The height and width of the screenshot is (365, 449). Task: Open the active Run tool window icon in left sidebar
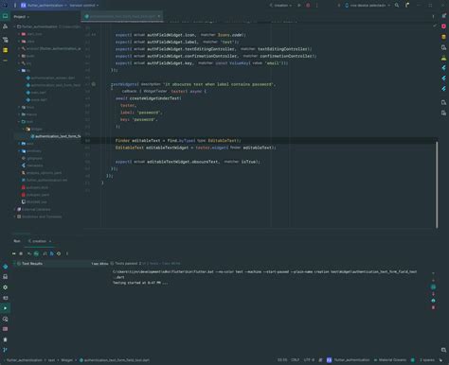[5, 308]
